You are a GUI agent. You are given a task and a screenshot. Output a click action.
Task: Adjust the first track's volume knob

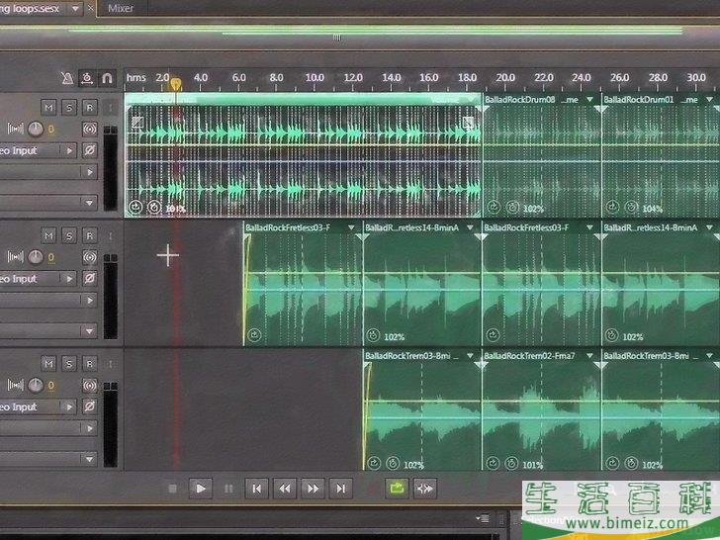36,129
